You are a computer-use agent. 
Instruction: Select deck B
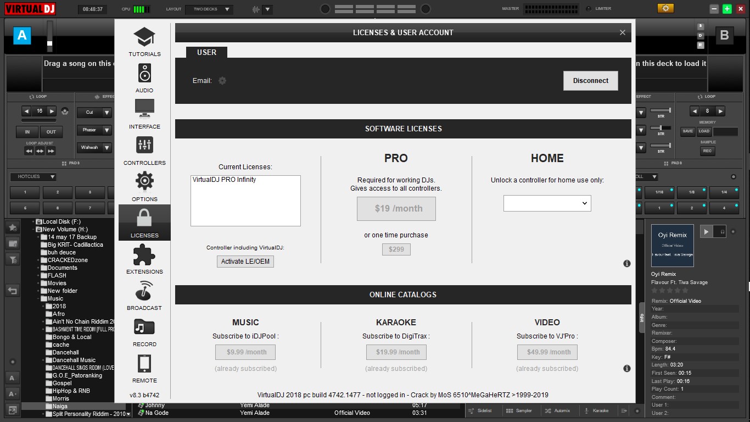tap(724, 36)
